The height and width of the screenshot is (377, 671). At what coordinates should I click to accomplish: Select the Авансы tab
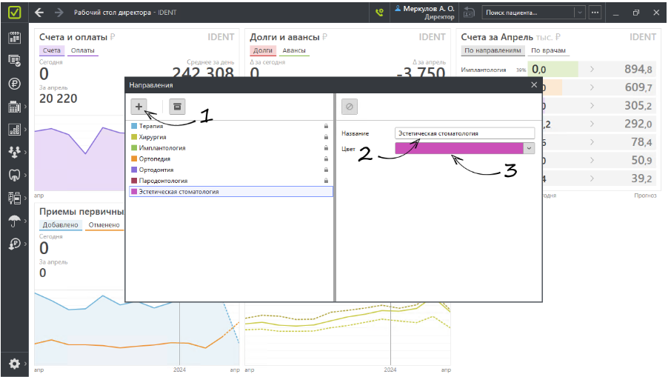point(295,50)
